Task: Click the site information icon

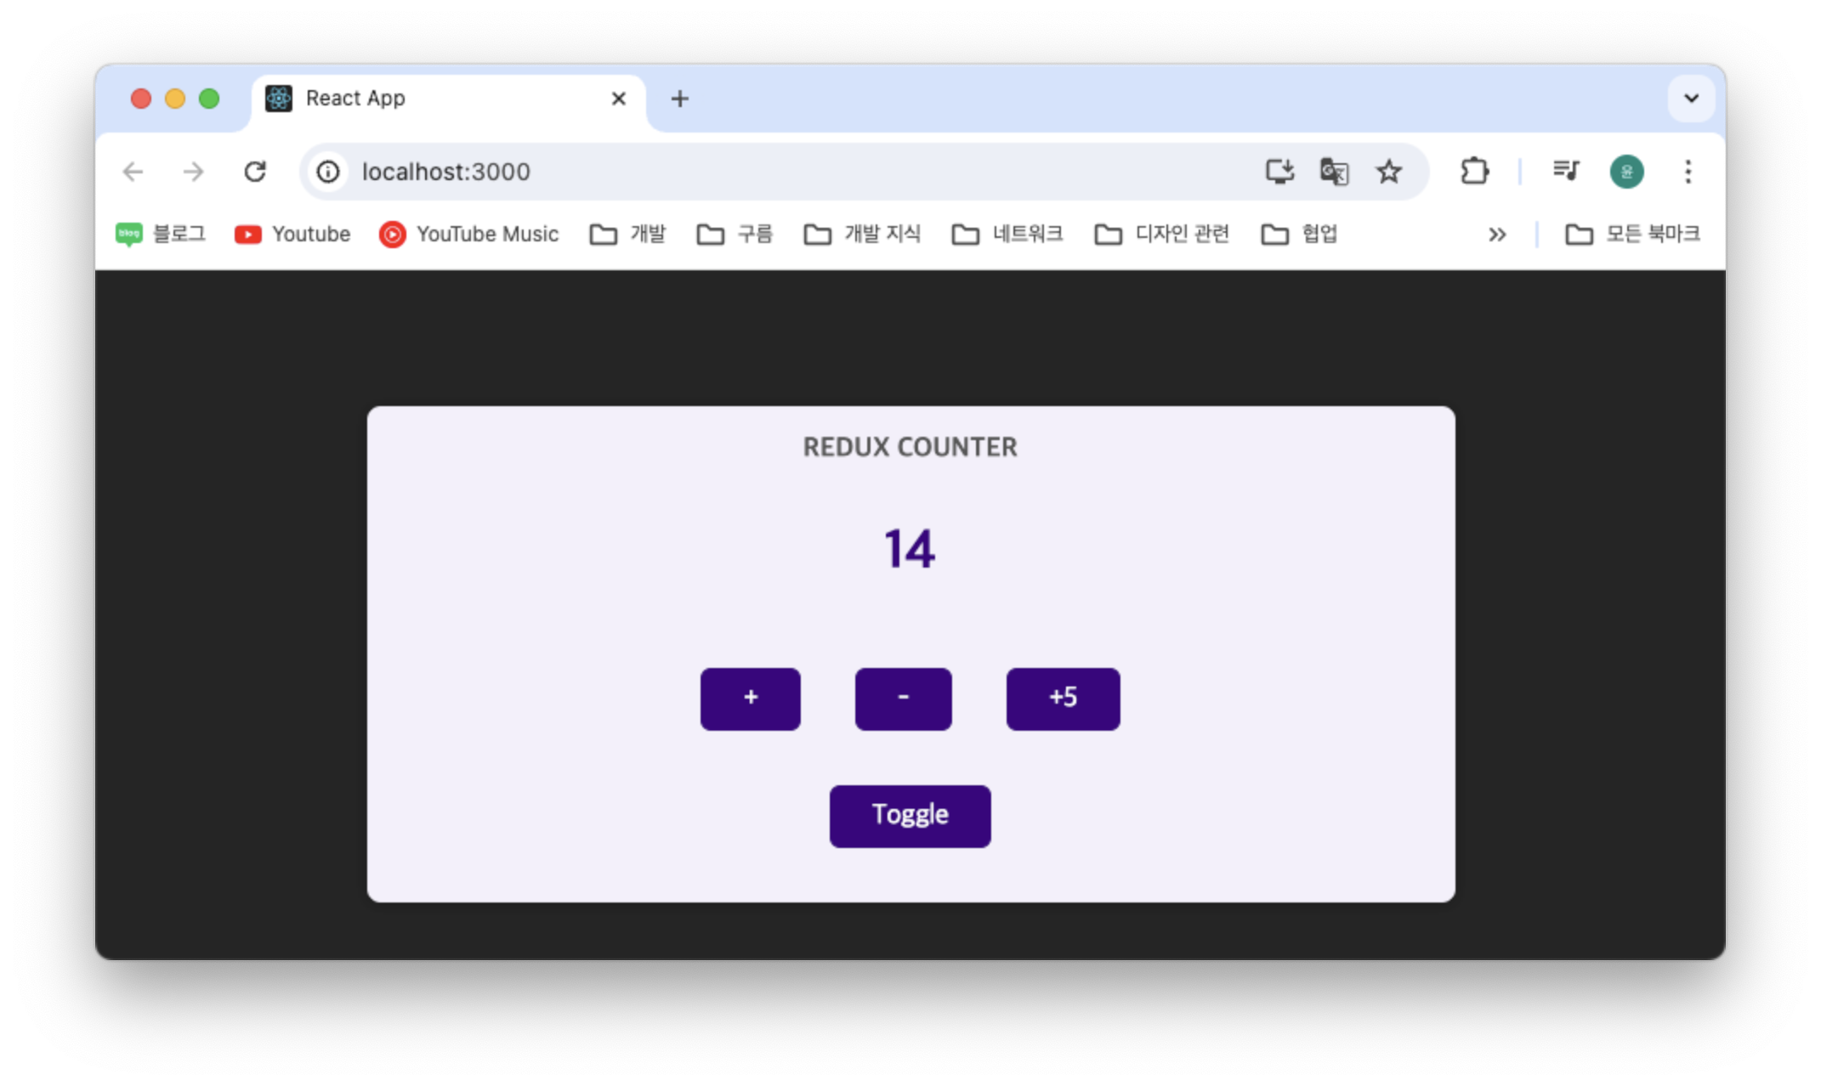Action: [328, 172]
